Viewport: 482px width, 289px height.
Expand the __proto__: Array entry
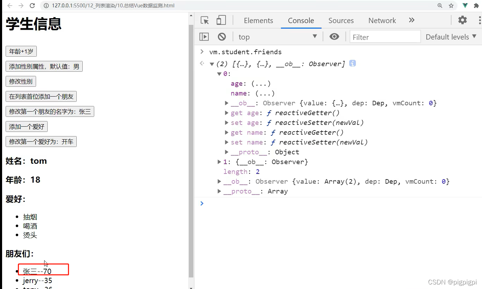point(219,191)
